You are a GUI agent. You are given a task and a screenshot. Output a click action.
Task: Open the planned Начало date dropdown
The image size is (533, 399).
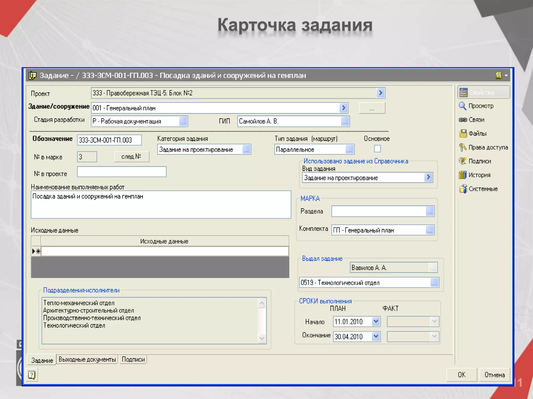coord(376,322)
